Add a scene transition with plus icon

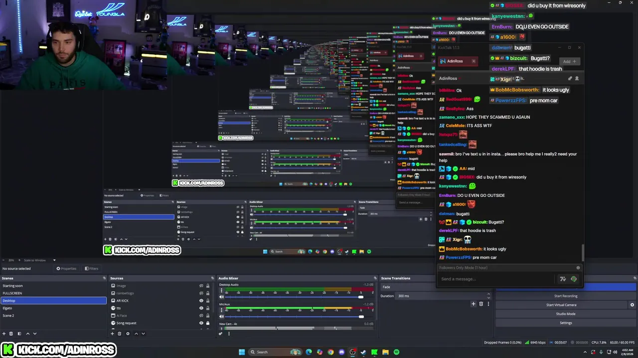click(x=474, y=304)
